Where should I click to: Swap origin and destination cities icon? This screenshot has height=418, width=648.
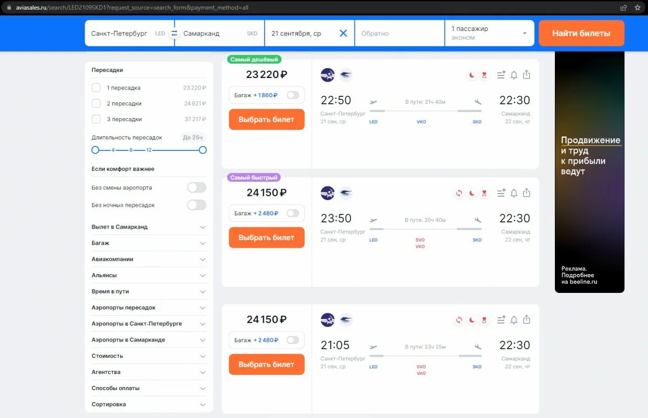(x=174, y=33)
